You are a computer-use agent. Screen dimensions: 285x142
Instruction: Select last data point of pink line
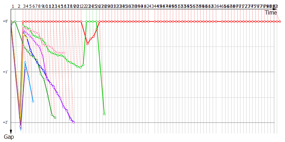coord(64,53)
